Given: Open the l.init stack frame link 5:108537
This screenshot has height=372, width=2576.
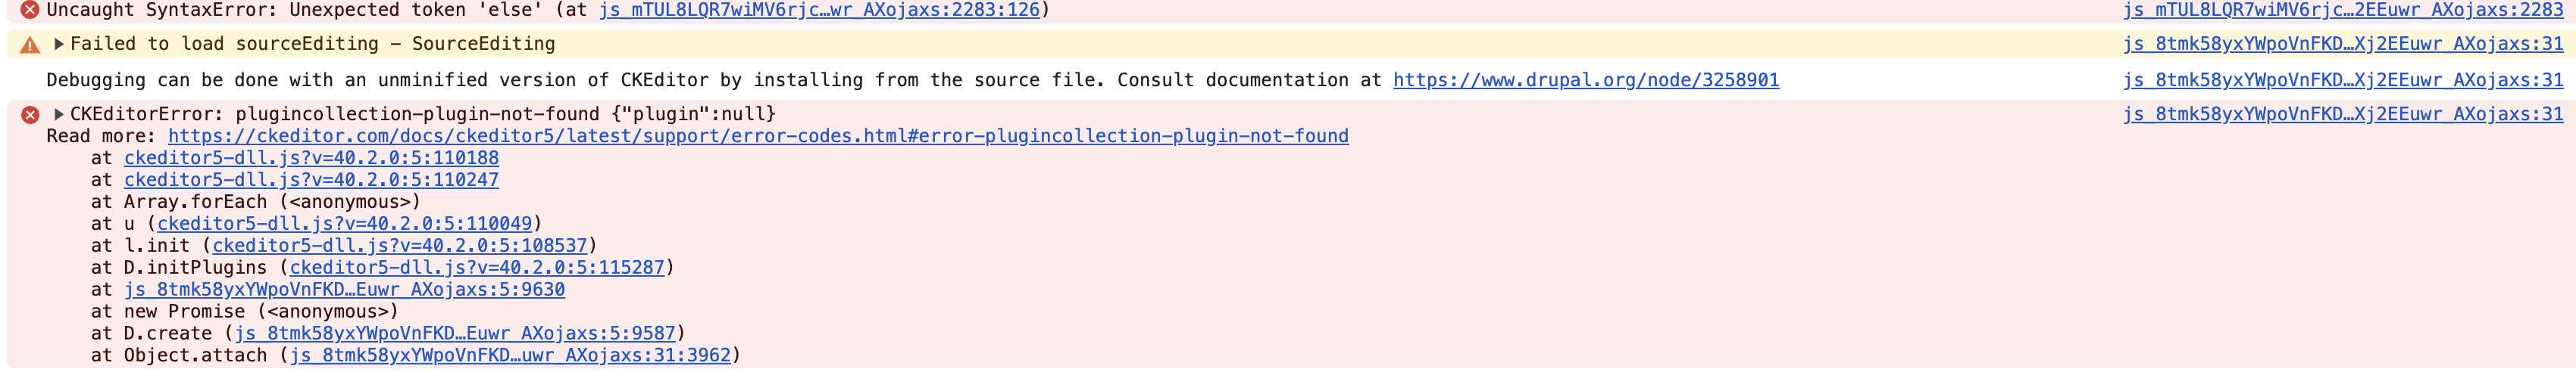Looking at the screenshot, I should click(399, 245).
